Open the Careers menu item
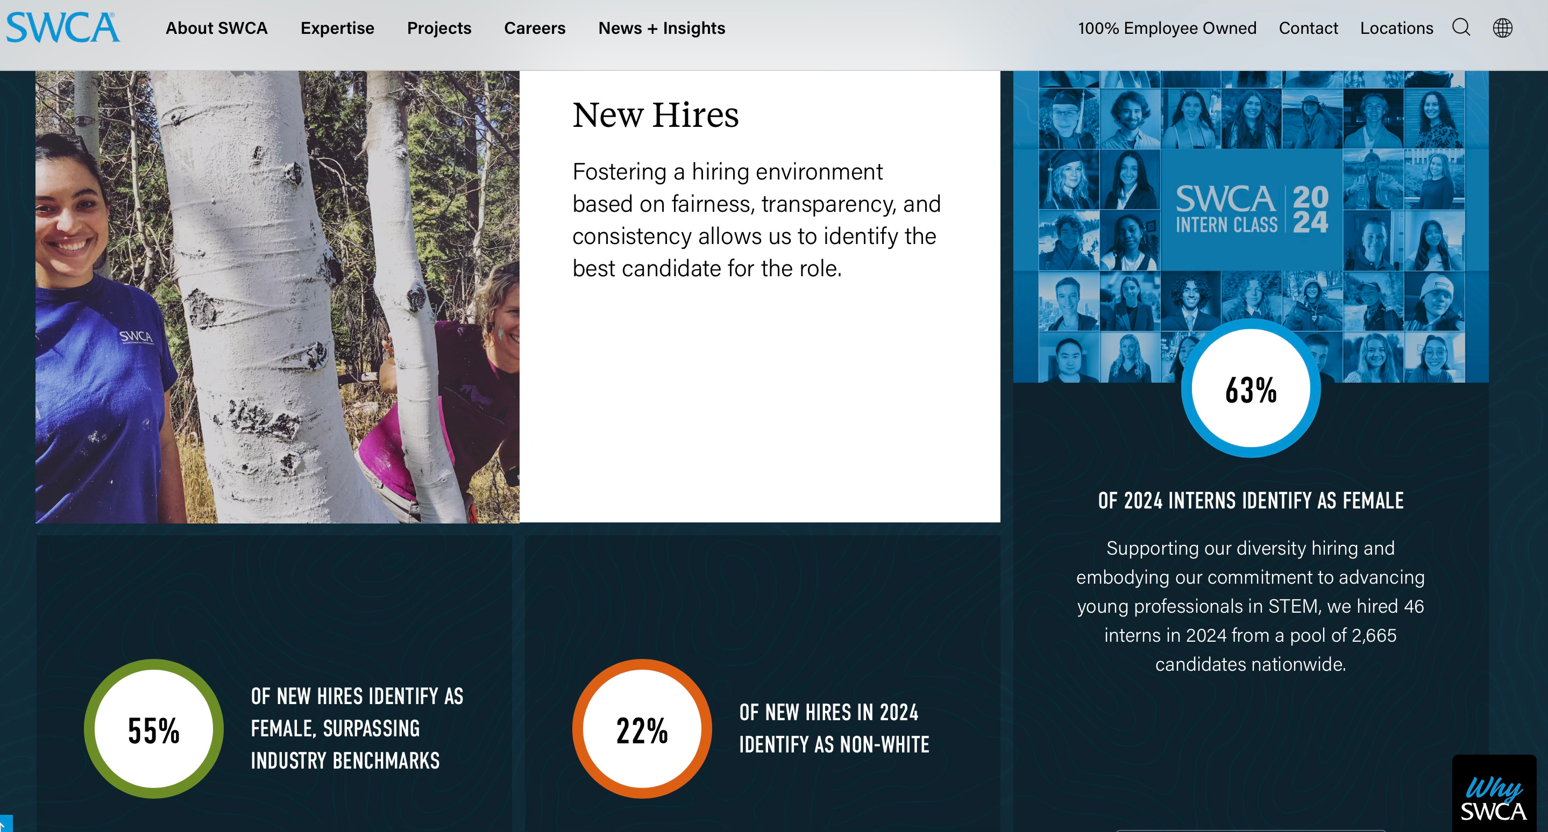The width and height of the screenshot is (1548, 832). point(534,28)
